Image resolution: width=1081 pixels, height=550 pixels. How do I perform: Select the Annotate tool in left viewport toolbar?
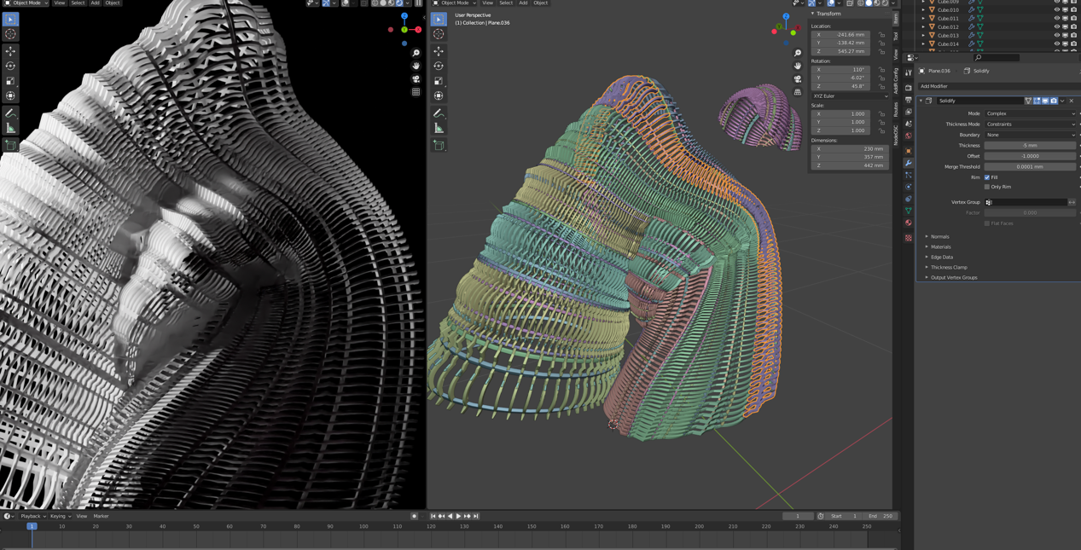click(10, 113)
